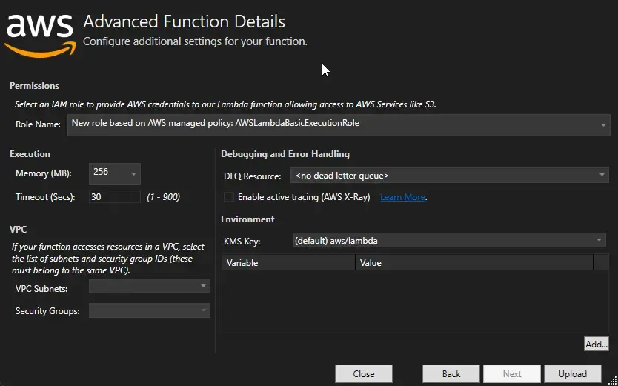This screenshot has height=386, width=618.
Task: Click the Variable column header
Action: pos(288,262)
